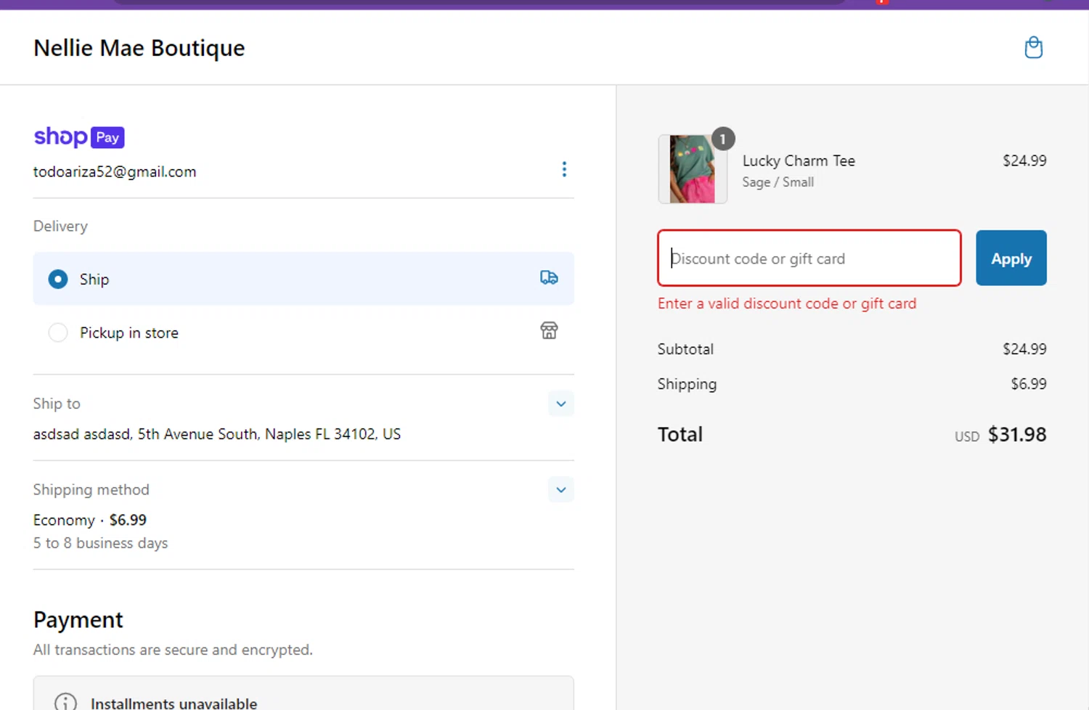Expand the Shipping method section
Screen dimensions: 1089x710
(x=560, y=490)
